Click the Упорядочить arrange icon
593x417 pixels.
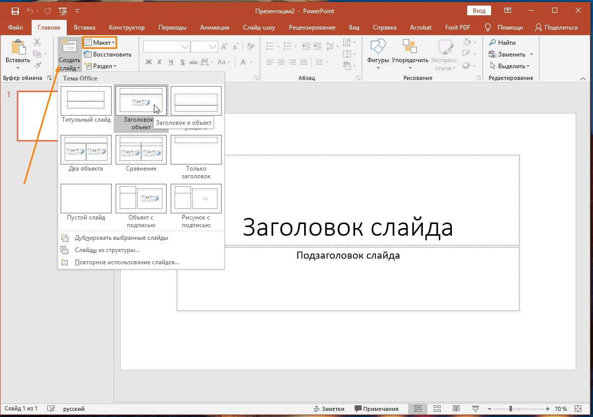coord(410,46)
